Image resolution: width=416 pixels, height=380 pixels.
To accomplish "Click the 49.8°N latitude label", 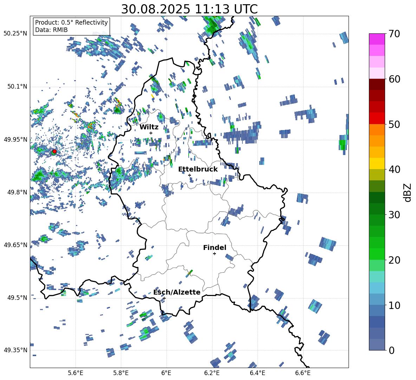I will tap(17, 192).
